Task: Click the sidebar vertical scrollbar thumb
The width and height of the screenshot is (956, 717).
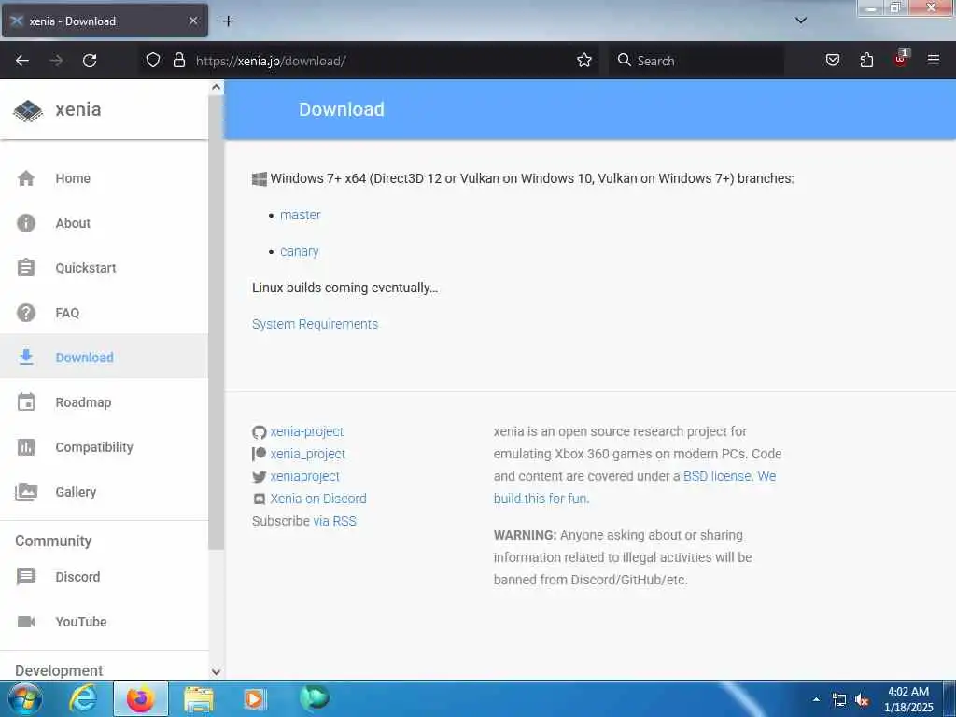Action: click(x=216, y=322)
